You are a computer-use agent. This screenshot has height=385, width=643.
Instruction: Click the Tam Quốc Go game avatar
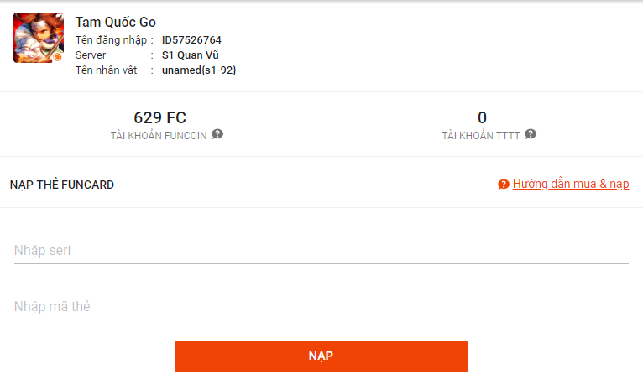coord(39,38)
